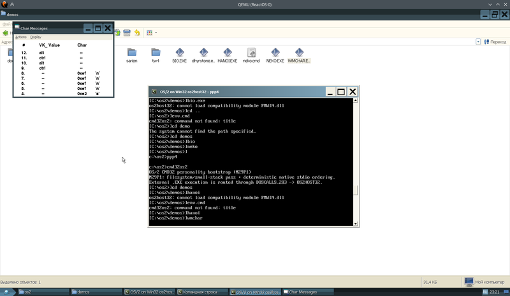Screen dimensions: 510x296
Task: Open the sarien folder
Action: 132,55
